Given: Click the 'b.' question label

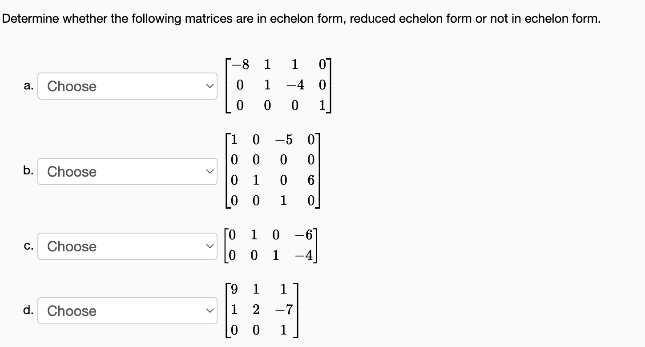Looking at the screenshot, I should (28, 171).
